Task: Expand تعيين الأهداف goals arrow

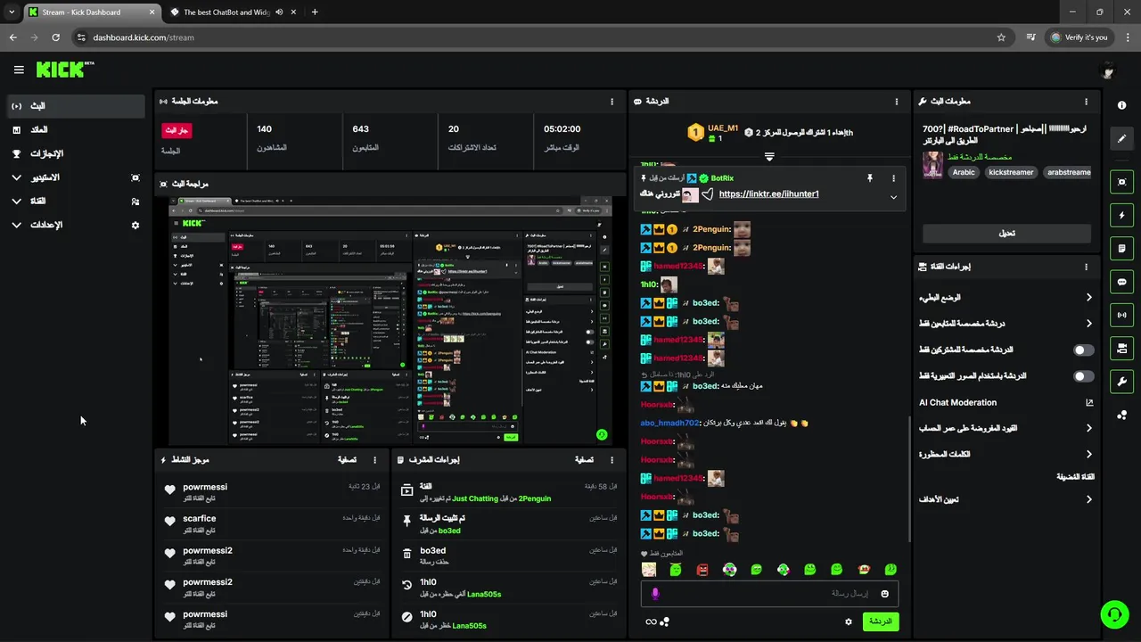Action: tap(1089, 500)
